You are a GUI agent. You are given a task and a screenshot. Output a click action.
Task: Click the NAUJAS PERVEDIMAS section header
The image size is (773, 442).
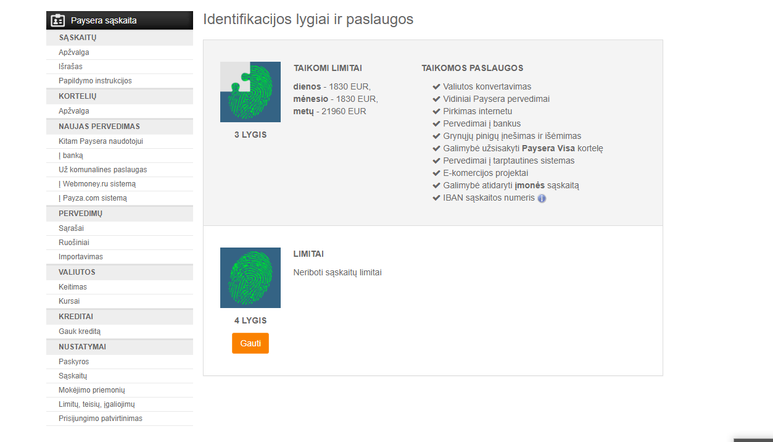pos(120,127)
